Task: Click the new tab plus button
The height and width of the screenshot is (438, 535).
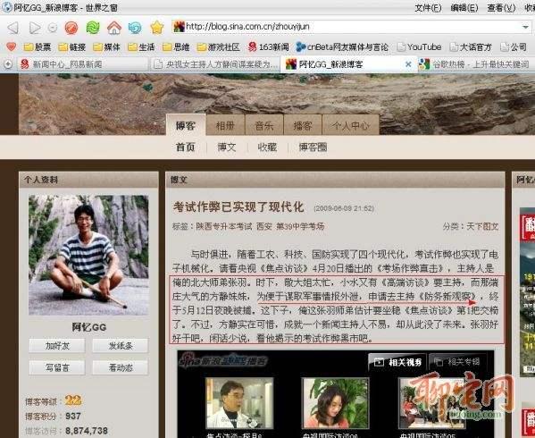Action: pyautogui.click(x=8, y=64)
